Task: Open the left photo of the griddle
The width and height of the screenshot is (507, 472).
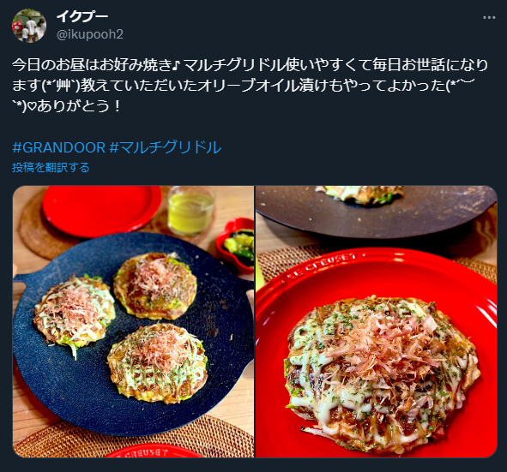Action: pos(133,321)
